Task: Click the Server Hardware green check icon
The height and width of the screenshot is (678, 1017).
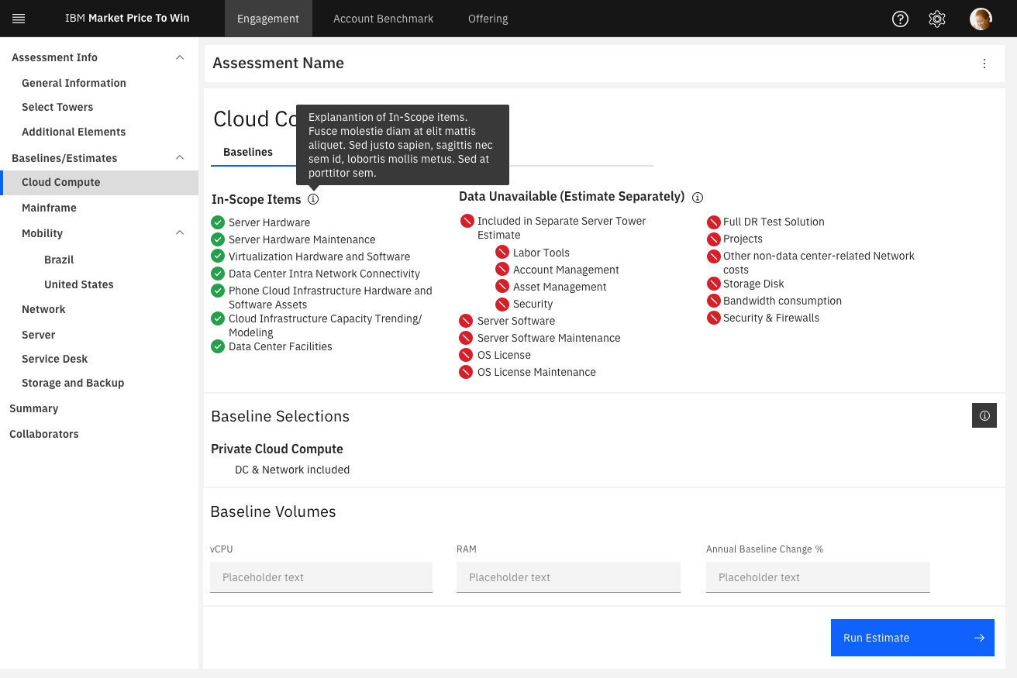Action: (x=218, y=222)
